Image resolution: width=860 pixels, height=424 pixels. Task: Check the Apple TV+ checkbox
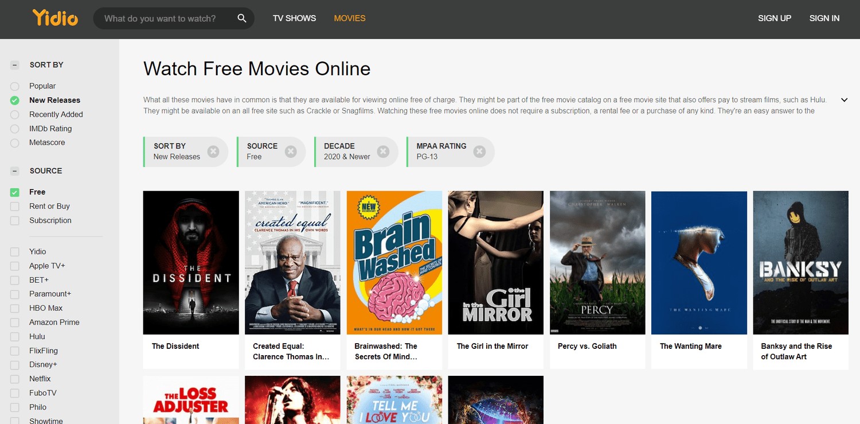(x=15, y=266)
